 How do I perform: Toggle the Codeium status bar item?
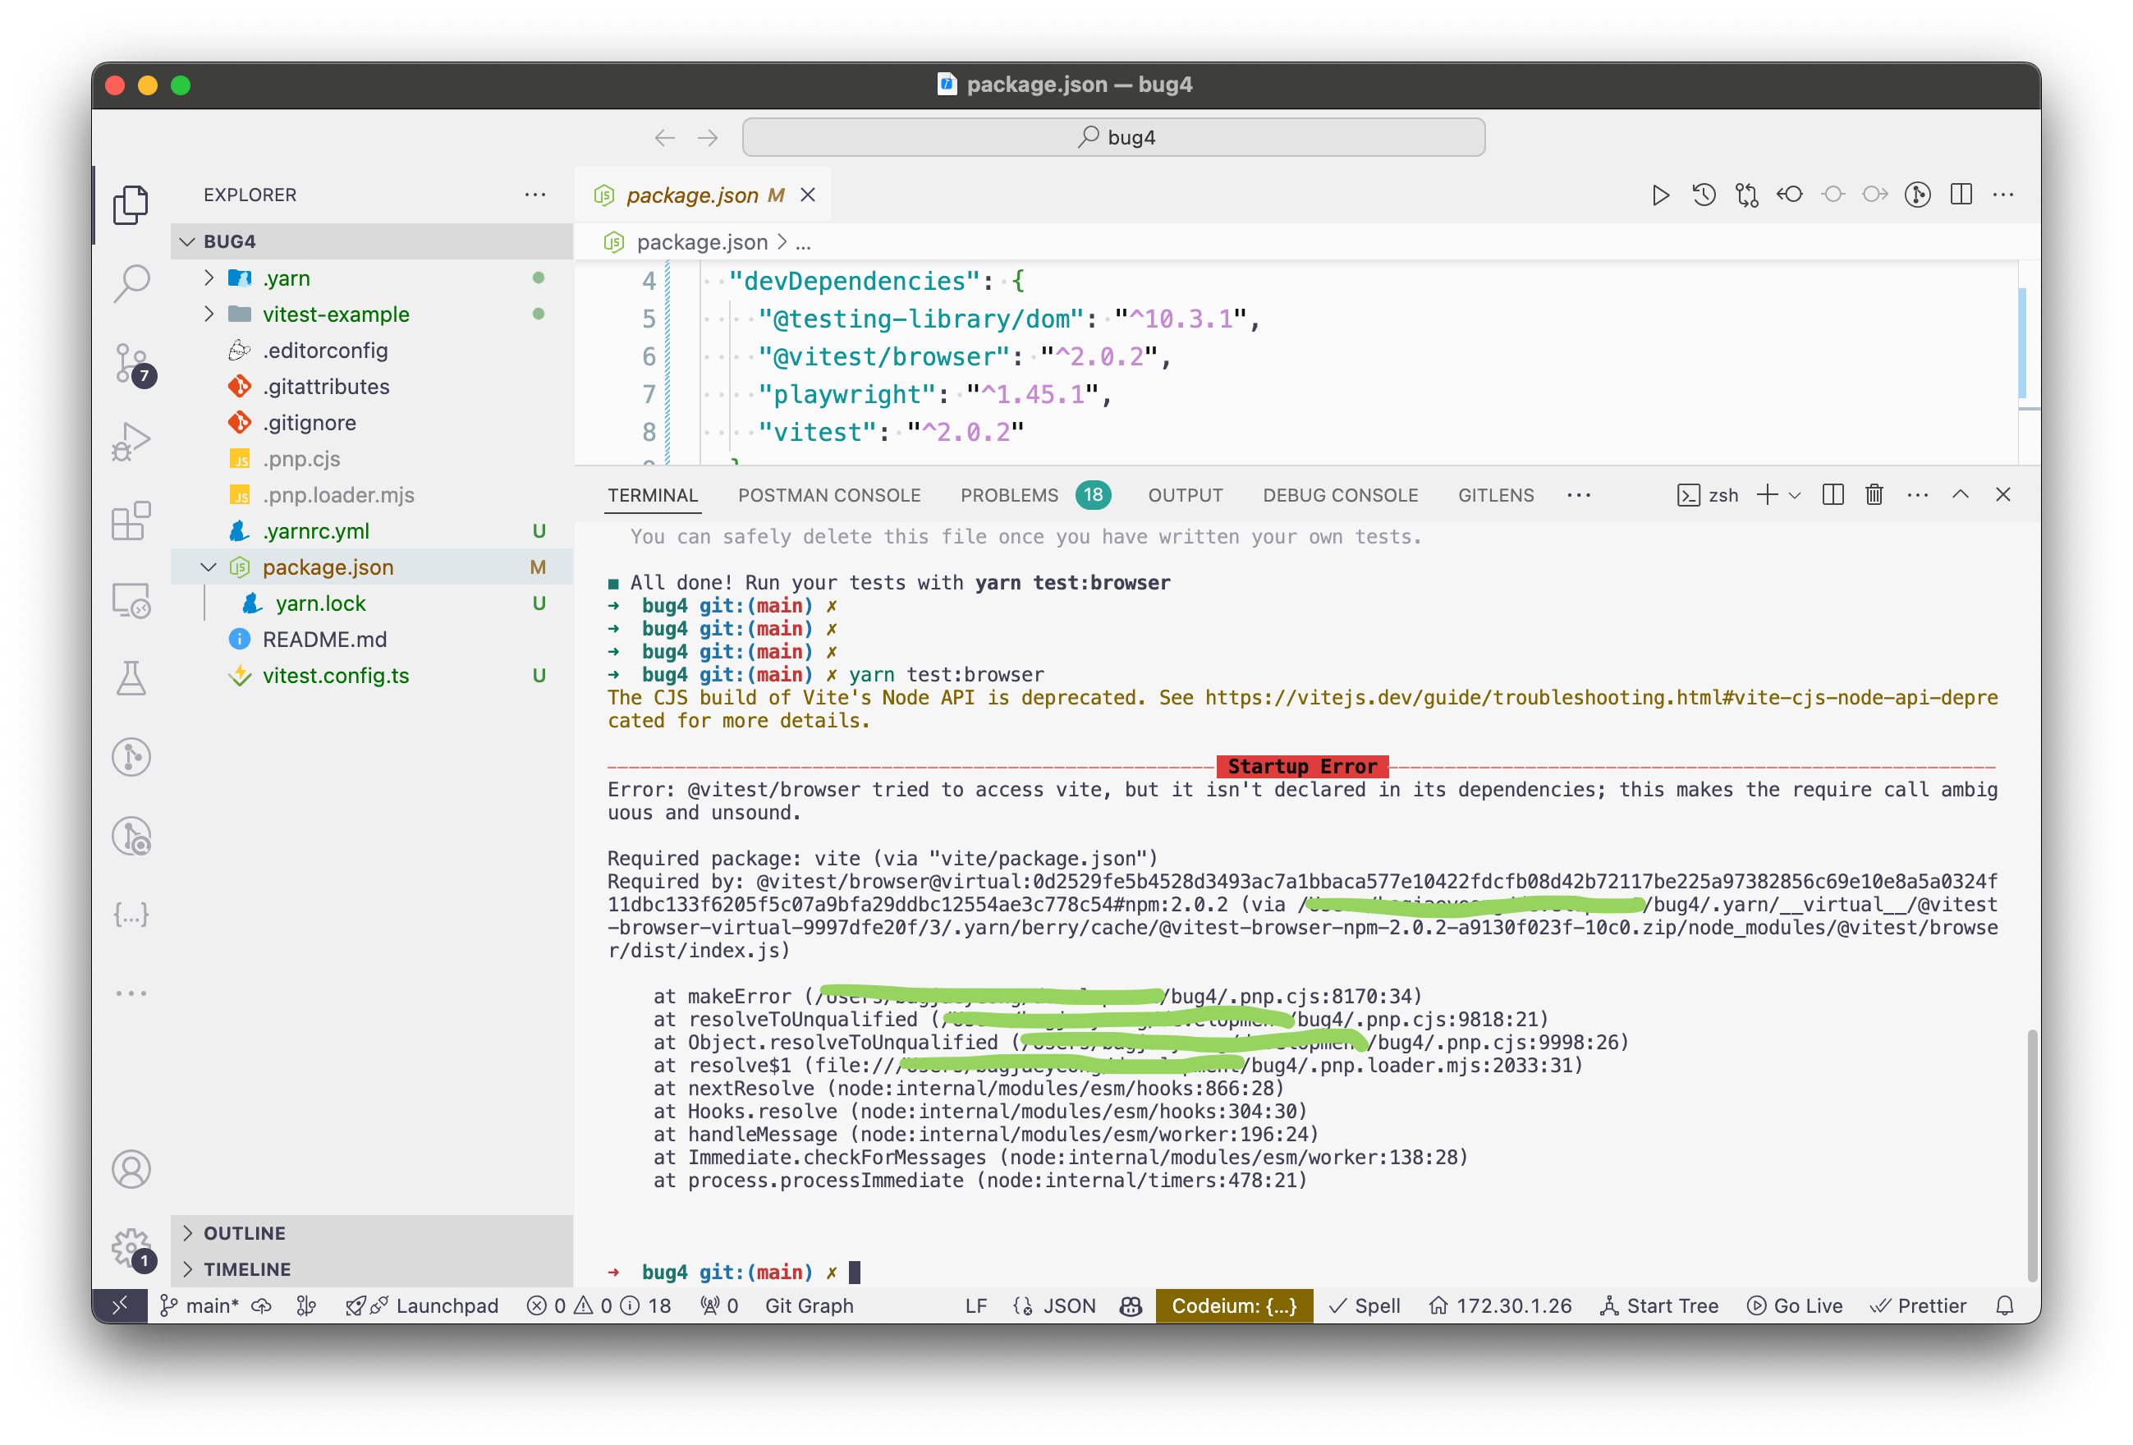[1233, 1306]
